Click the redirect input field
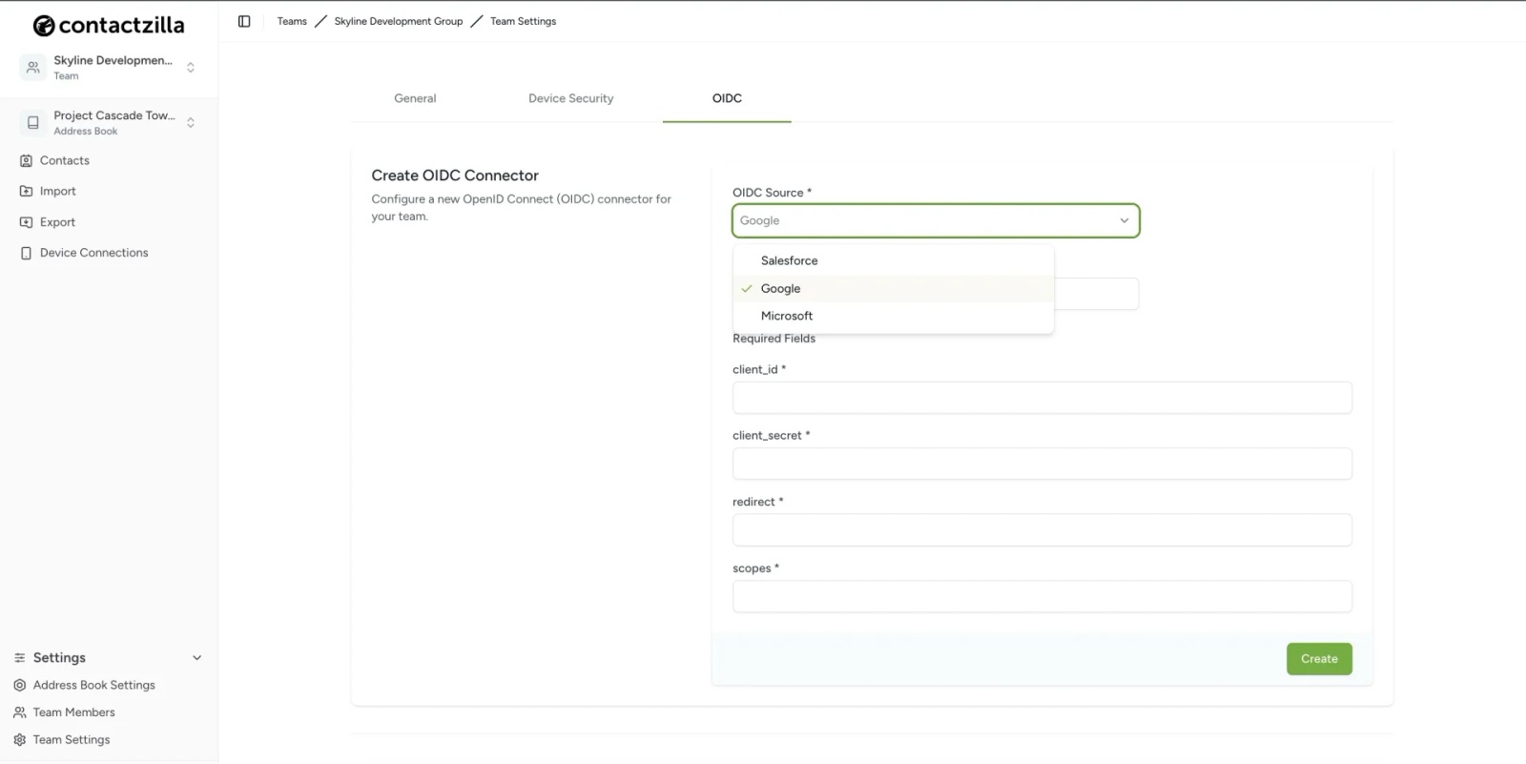The height and width of the screenshot is (764, 1526). 1042,530
